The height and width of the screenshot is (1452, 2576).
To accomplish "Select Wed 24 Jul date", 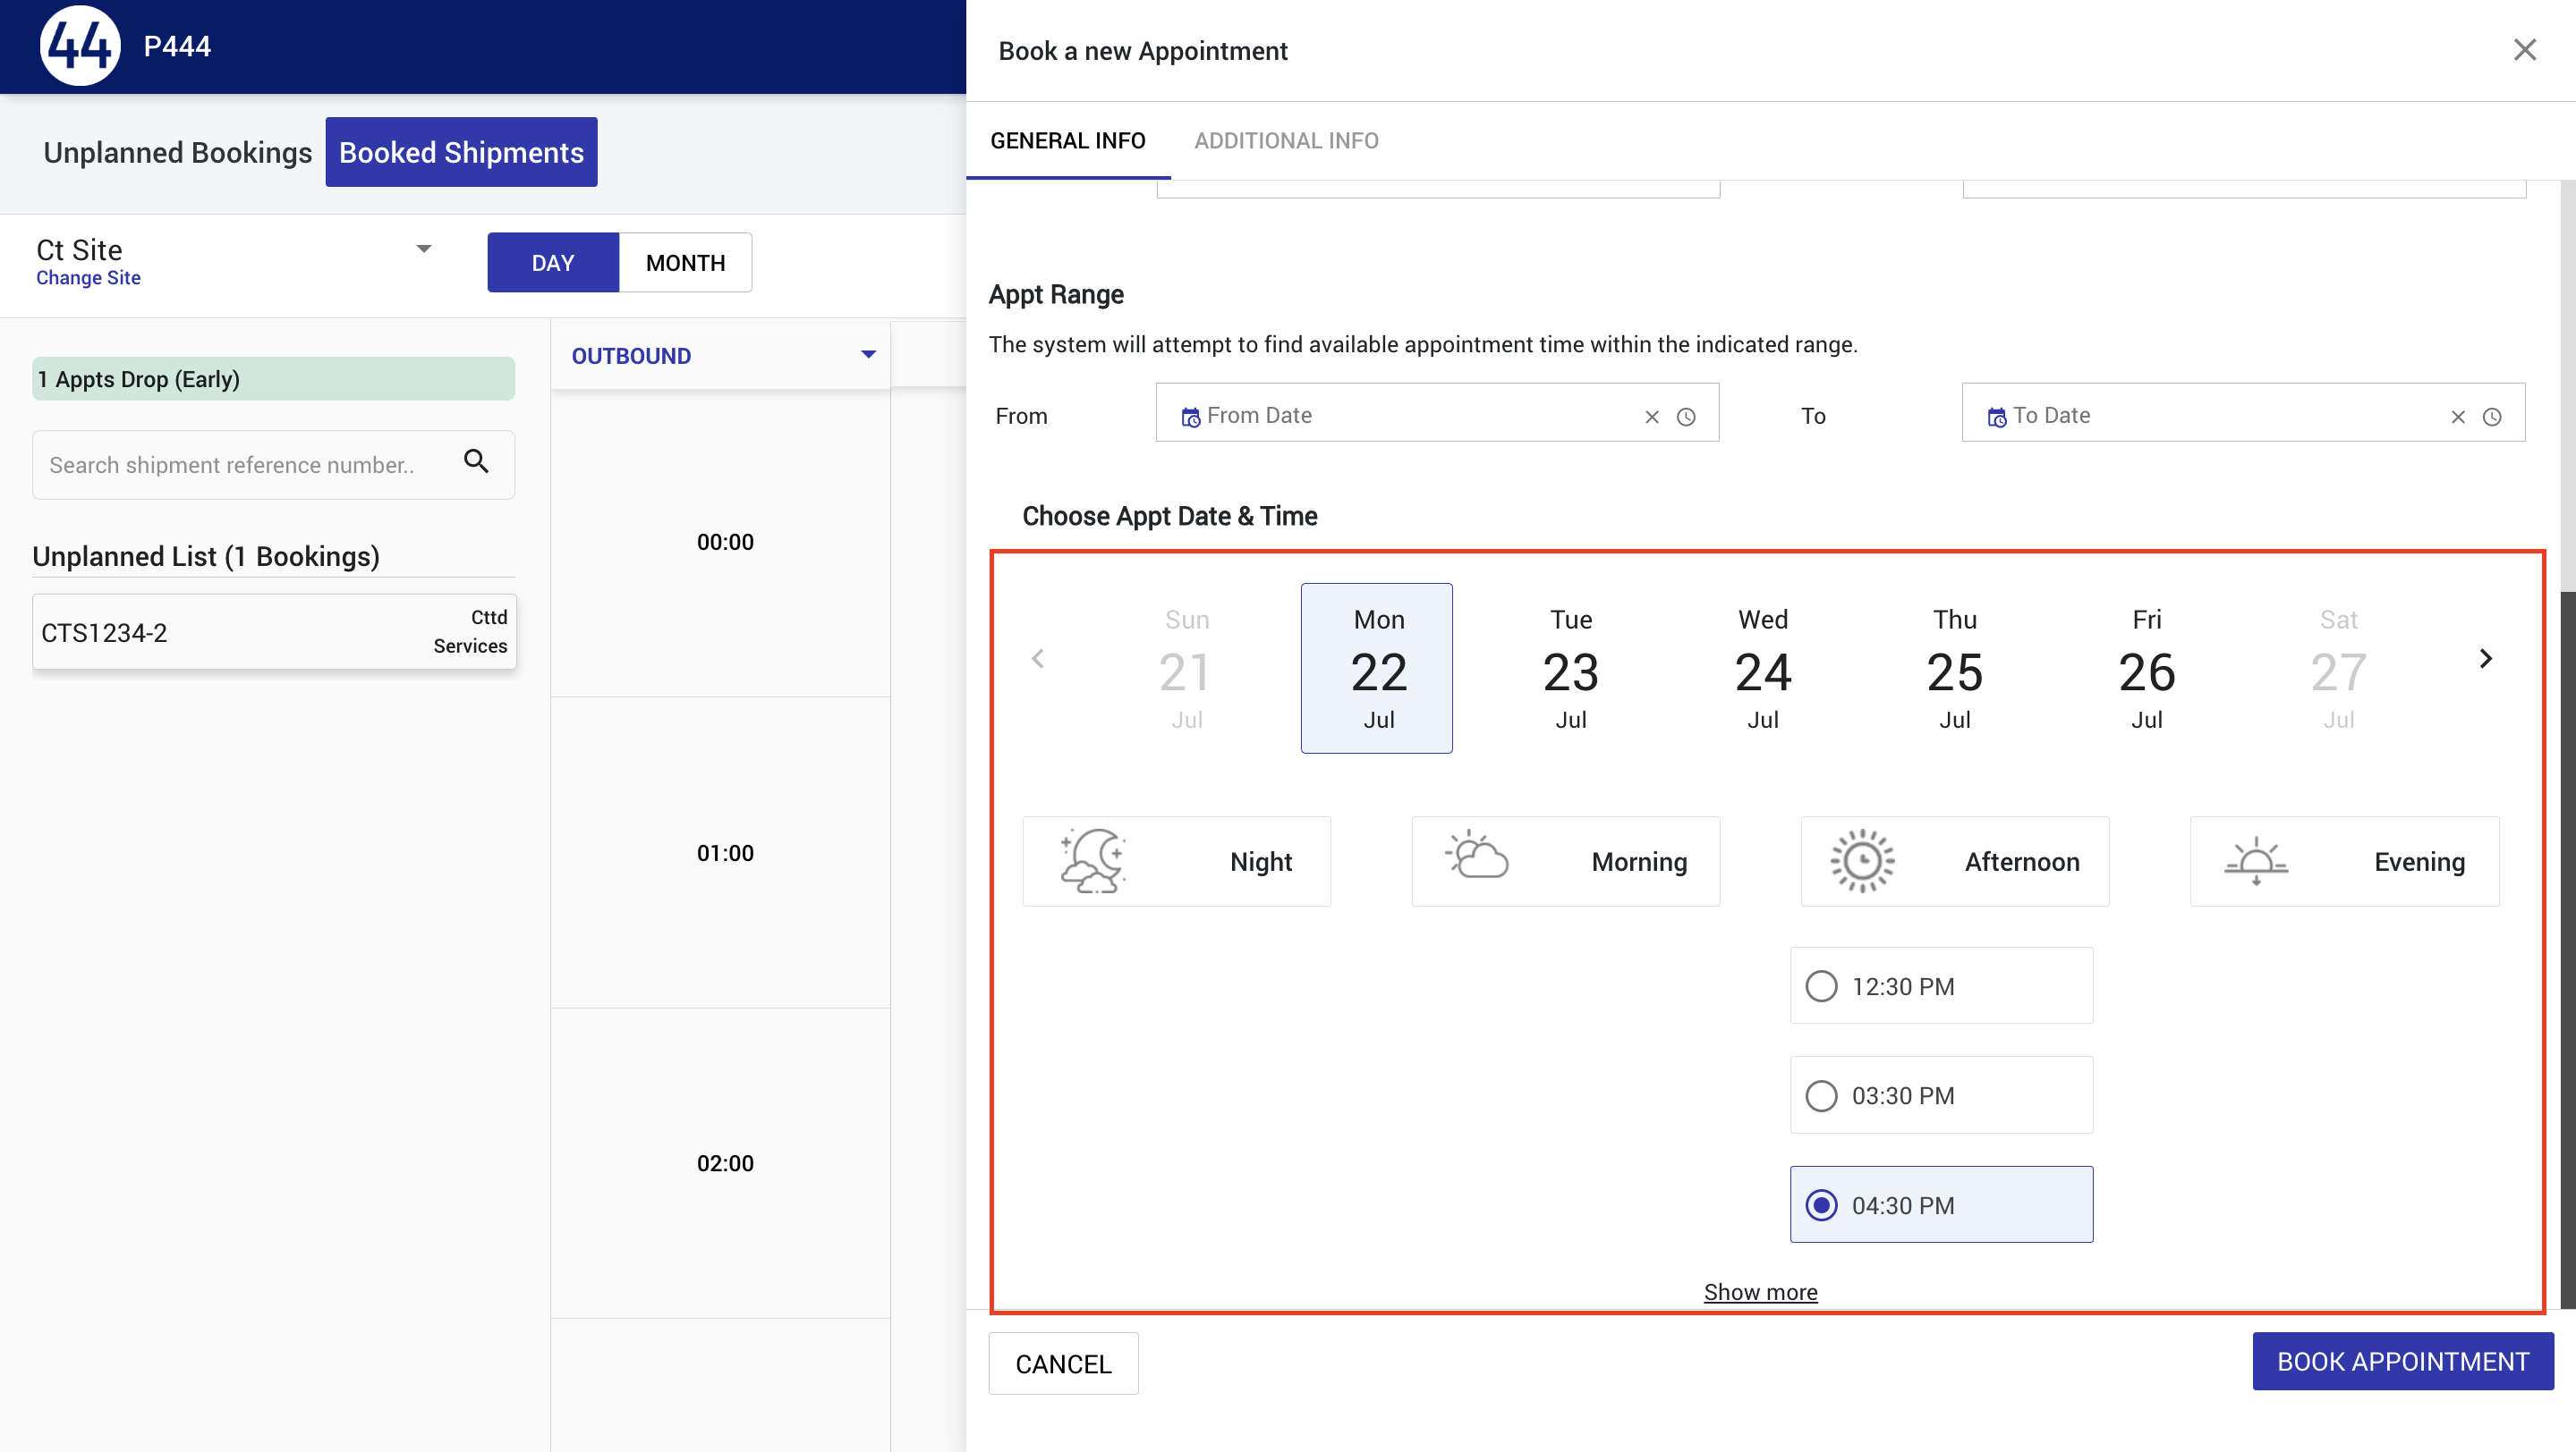I will 1762,668.
